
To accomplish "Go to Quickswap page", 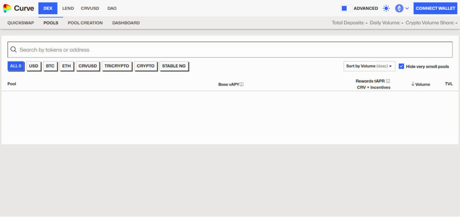I will pos(21,23).
